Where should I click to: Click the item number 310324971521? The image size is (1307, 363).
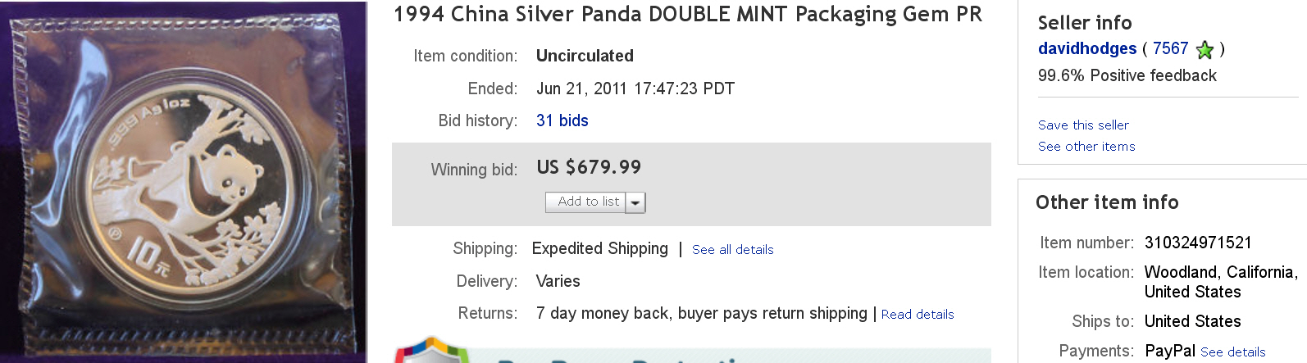1198,243
